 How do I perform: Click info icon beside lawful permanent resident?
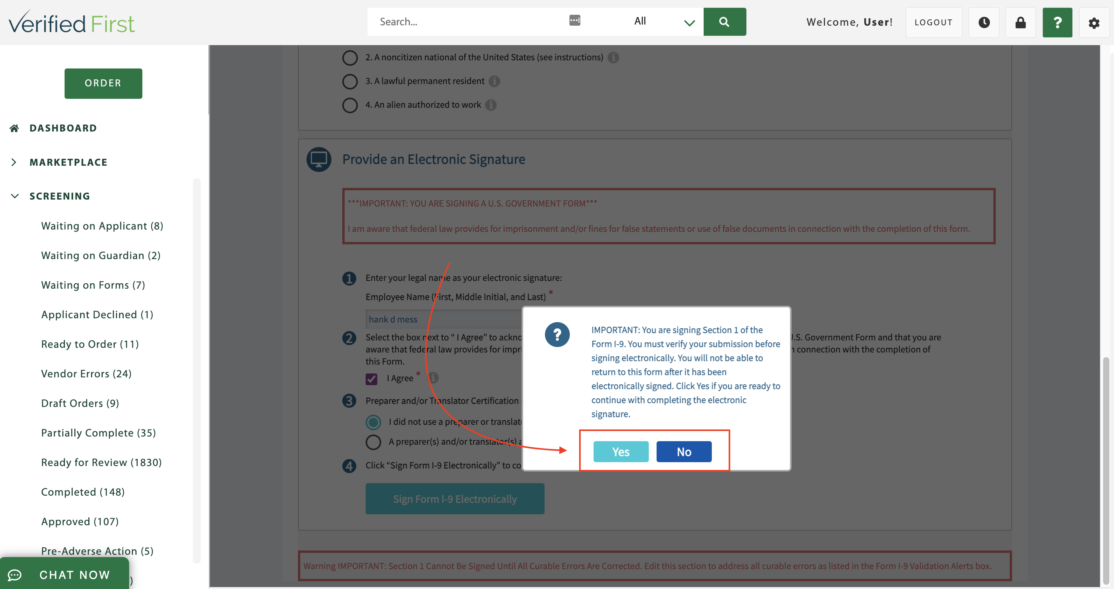pos(494,81)
